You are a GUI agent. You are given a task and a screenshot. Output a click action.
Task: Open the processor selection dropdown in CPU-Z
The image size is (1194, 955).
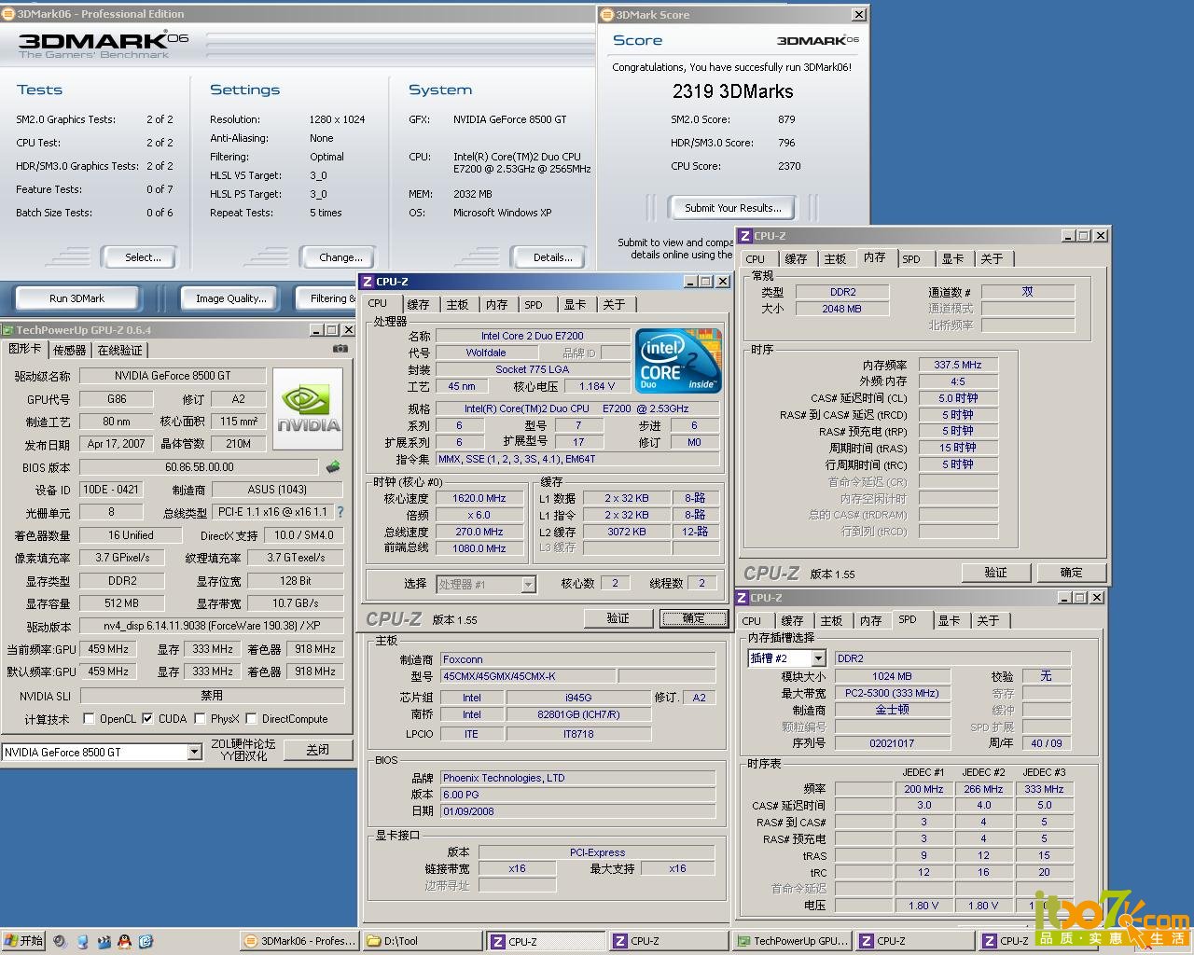[x=528, y=584]
